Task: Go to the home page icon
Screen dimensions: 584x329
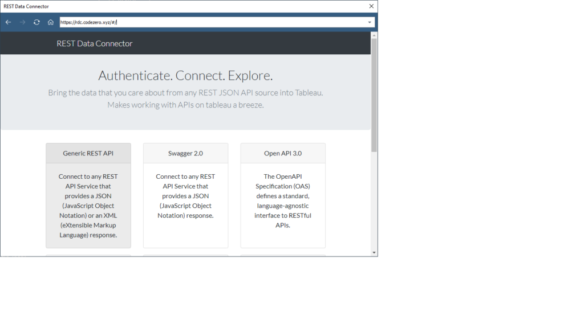Action: tap(51, 22)
